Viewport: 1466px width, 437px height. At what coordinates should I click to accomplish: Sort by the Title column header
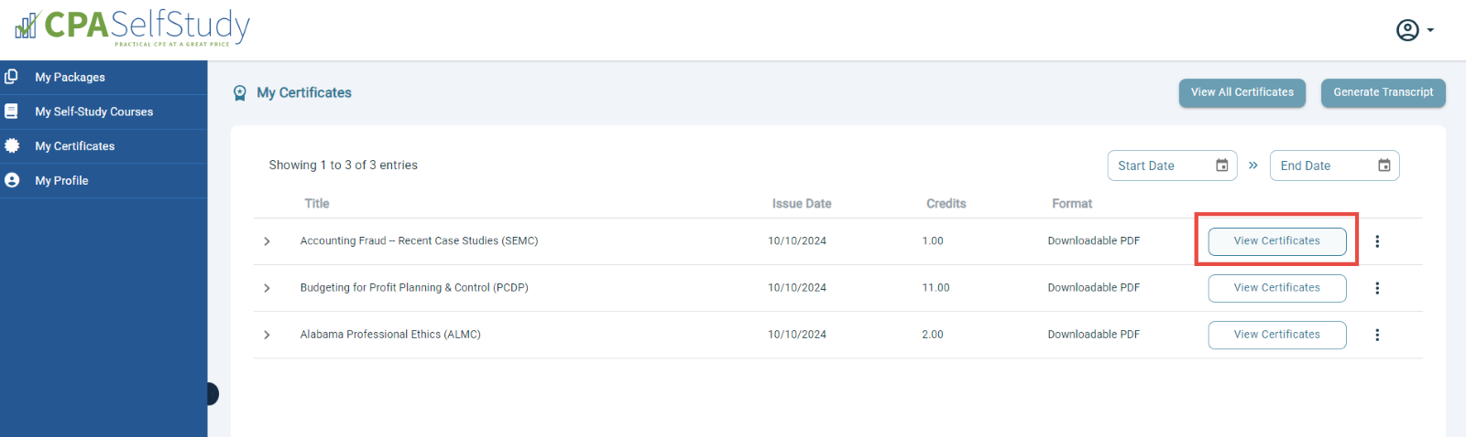pyautogui.click(x=317, y=204)
